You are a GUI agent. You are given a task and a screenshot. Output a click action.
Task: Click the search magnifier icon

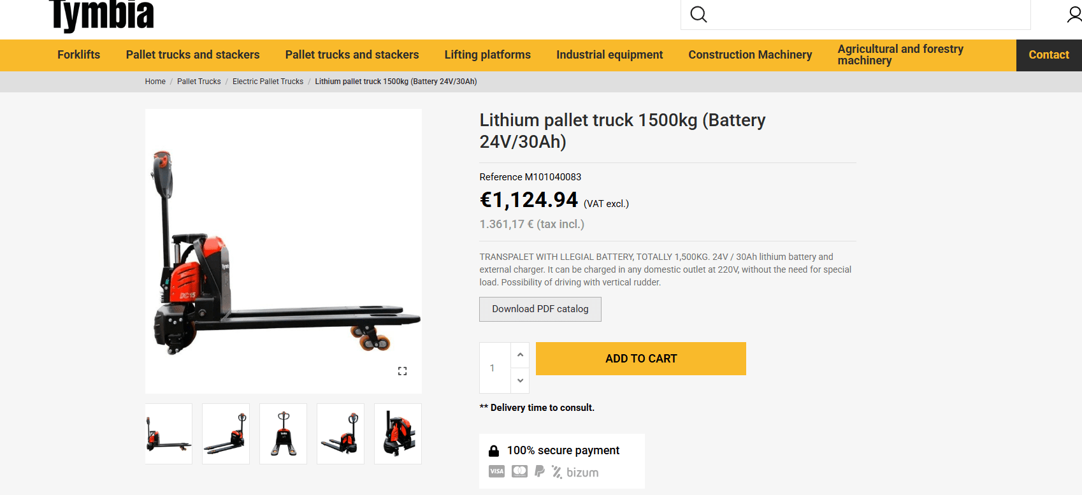[698, 15]
